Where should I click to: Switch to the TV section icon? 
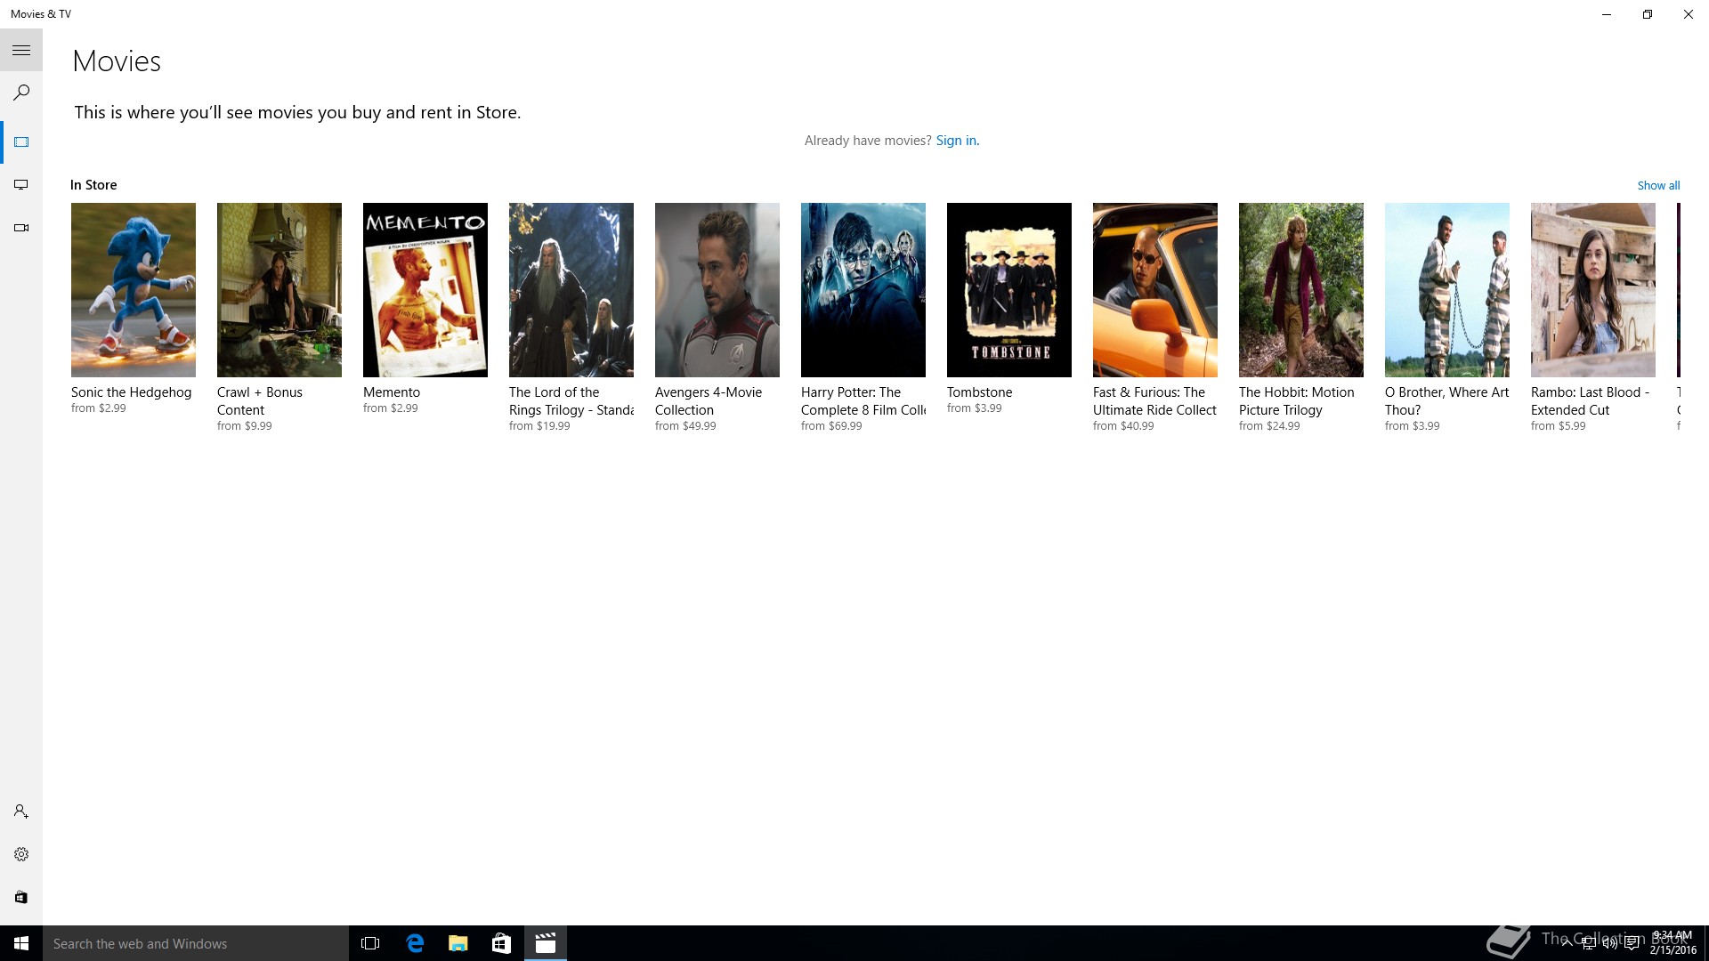tap(21, 185)
